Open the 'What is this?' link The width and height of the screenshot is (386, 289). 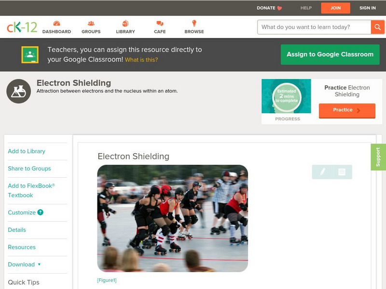pyautogui.click(x=141, y=60)
